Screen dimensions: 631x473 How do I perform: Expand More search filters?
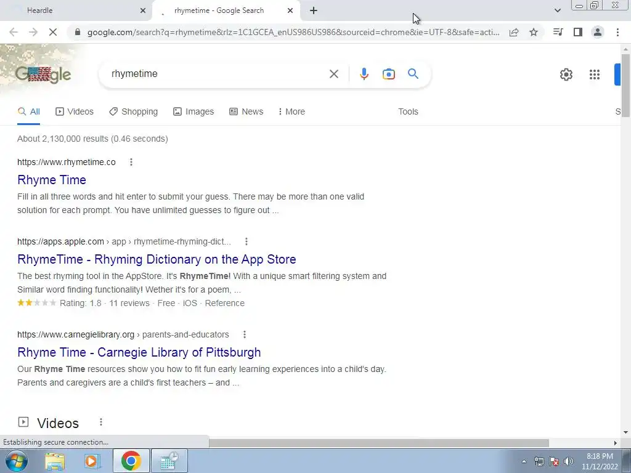[291, 111]
